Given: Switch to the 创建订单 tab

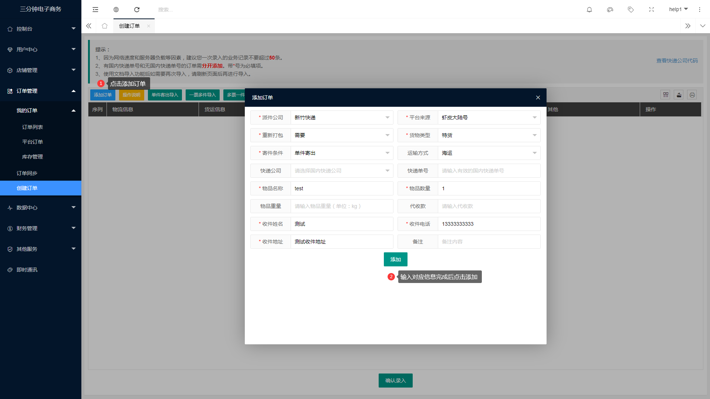Looking at the screenshot, I should click(129, 26).
